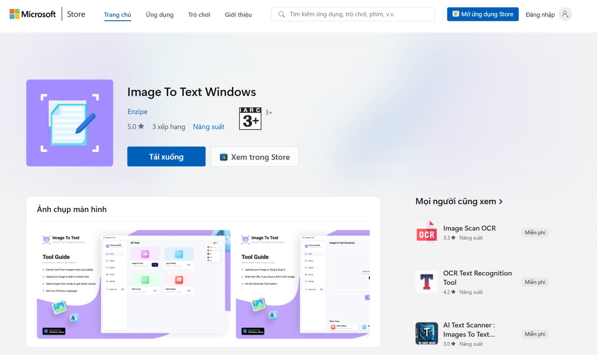Screen dimensions: 597x355
Task: Click the 5.0 star rating
Action: [135, 126]
